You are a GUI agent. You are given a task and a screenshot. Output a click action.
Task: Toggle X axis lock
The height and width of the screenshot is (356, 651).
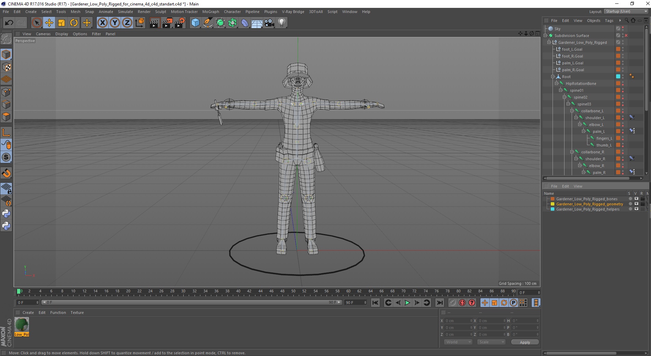[102, 23]
